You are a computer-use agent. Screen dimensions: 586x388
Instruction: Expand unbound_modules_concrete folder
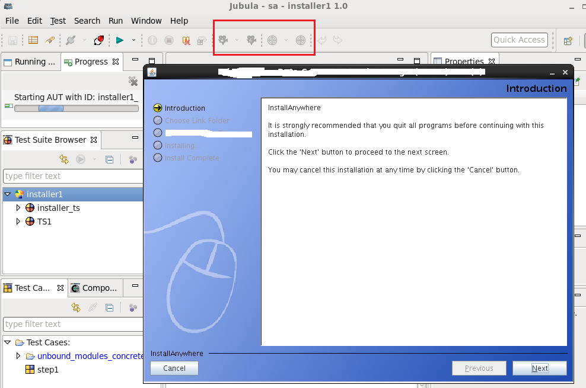18,356
